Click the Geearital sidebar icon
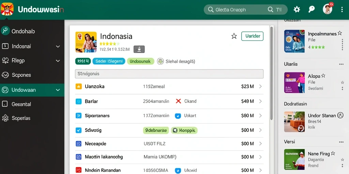This screenshot has height=174, width=349. [x=5, y=104]
